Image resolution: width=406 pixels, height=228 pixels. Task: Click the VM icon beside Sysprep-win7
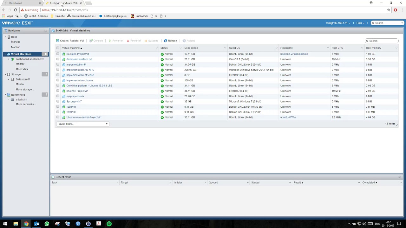64,102
